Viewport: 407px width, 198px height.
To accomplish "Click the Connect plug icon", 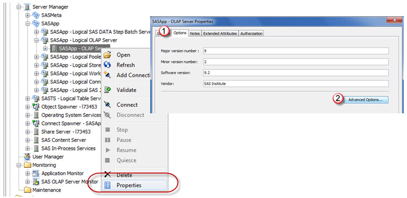I will (x=107, y=105).
